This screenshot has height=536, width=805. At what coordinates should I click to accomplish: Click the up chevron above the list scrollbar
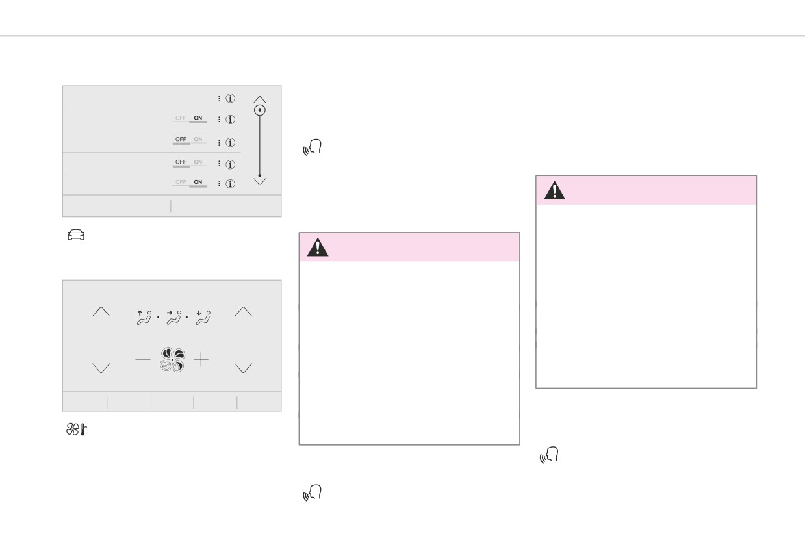(260, 99)
